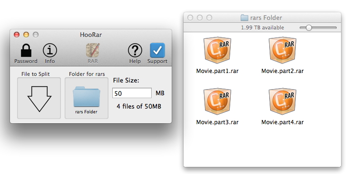Click the Support checkmark icon
The width and height of the screenshot is (351, 174).
click(x=157, y=50)
